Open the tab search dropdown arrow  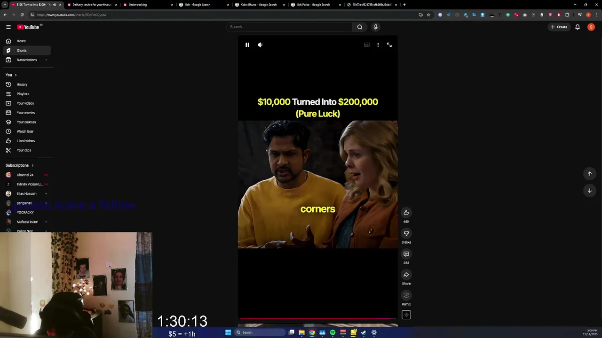pos(4,5)
